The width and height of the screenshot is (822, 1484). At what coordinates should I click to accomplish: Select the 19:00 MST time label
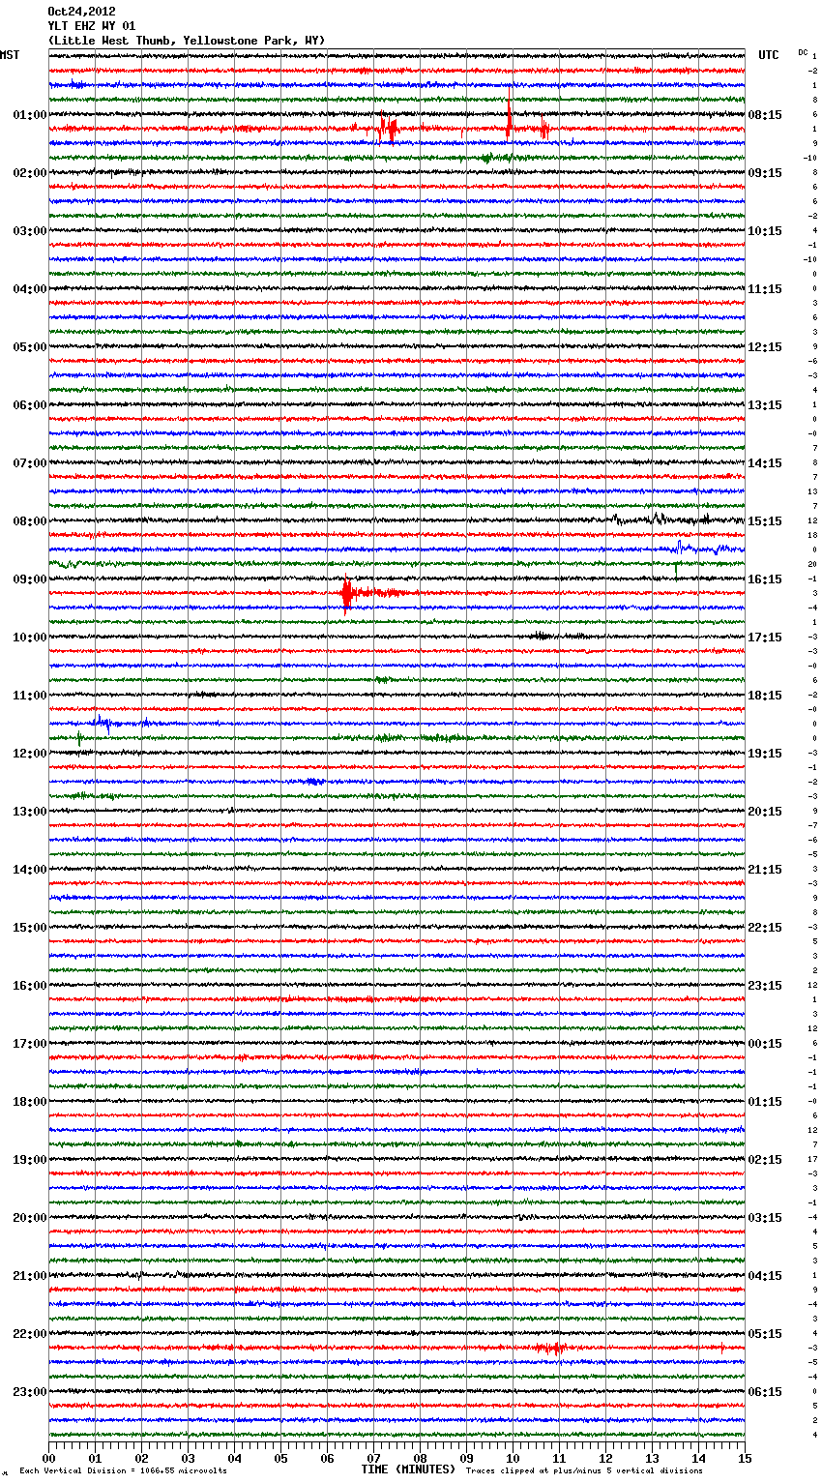click(29, 1160)
